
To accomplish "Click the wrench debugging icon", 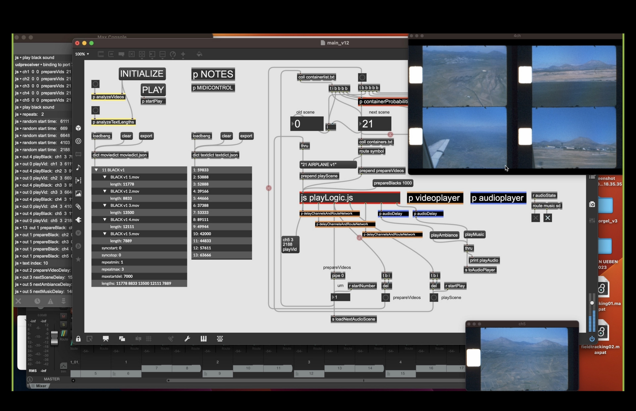I will (187, 338).
